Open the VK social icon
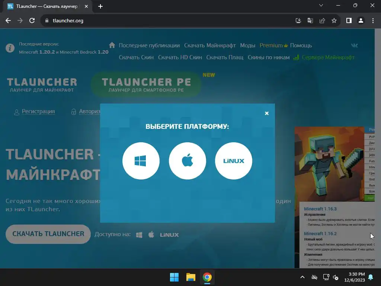The width and height of the screenshot is (381, 286). point(355,45)
